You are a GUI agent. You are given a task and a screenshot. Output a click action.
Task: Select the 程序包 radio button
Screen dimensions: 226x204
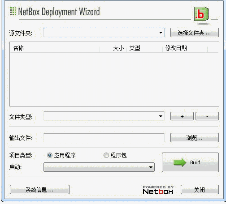[x=106, y=155]
